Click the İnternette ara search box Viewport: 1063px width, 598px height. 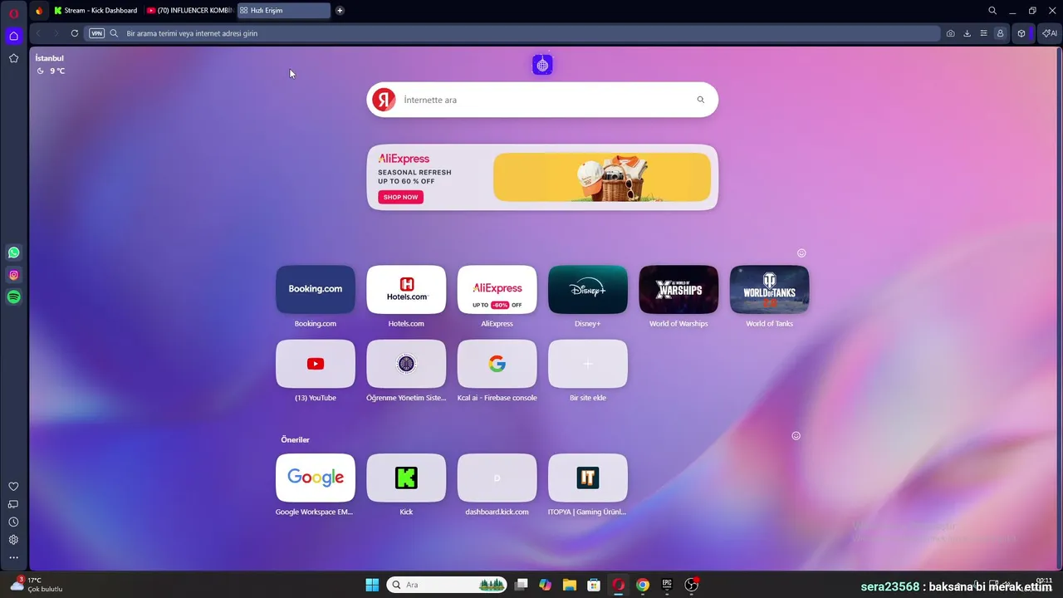(x=541, y=100)
